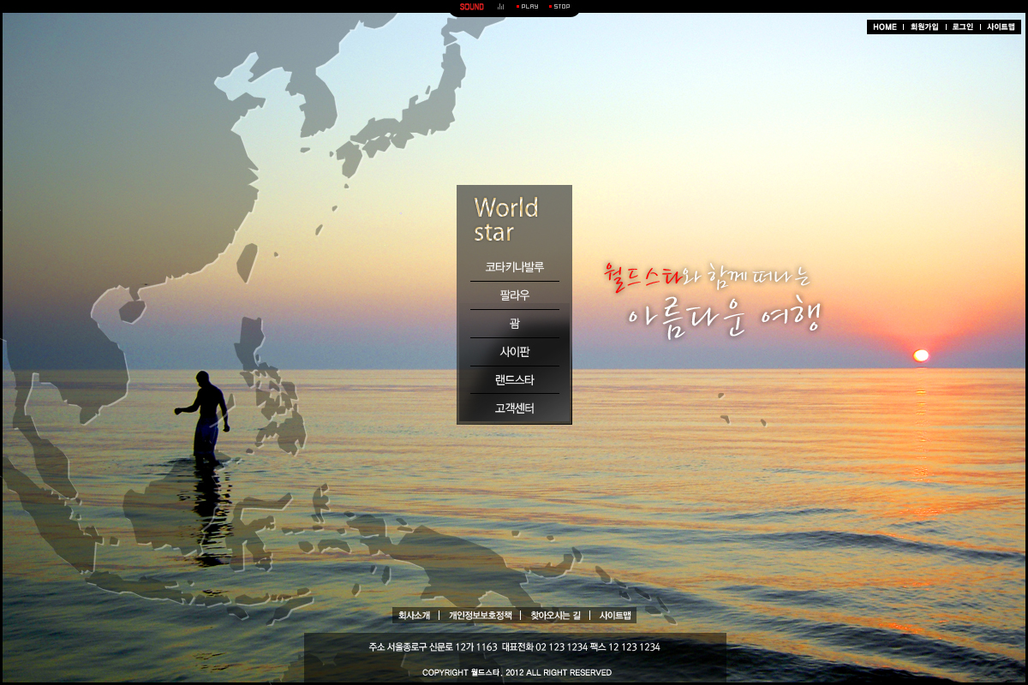
Task: Open the 랜드스타 menu item
Action: click(x=514, y=380)
